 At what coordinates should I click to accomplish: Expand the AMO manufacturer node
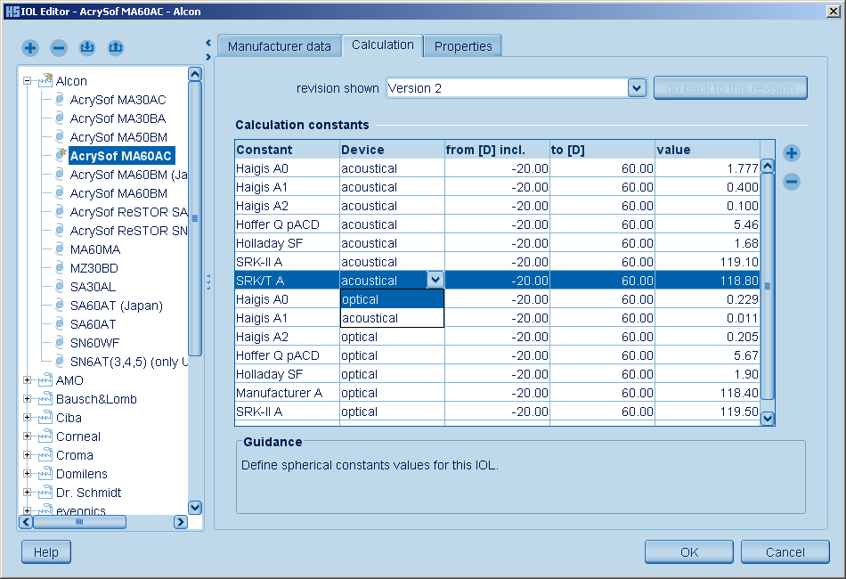tap(28, 380)
